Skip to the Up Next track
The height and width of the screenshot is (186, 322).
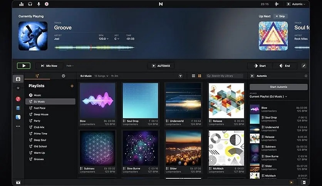click(280, 16)
